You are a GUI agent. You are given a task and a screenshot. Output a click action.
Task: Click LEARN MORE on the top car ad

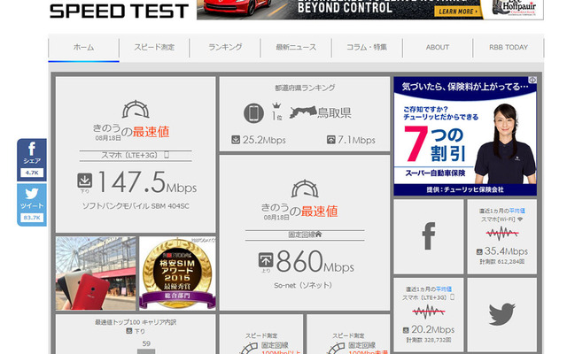[x=458, y=12]
